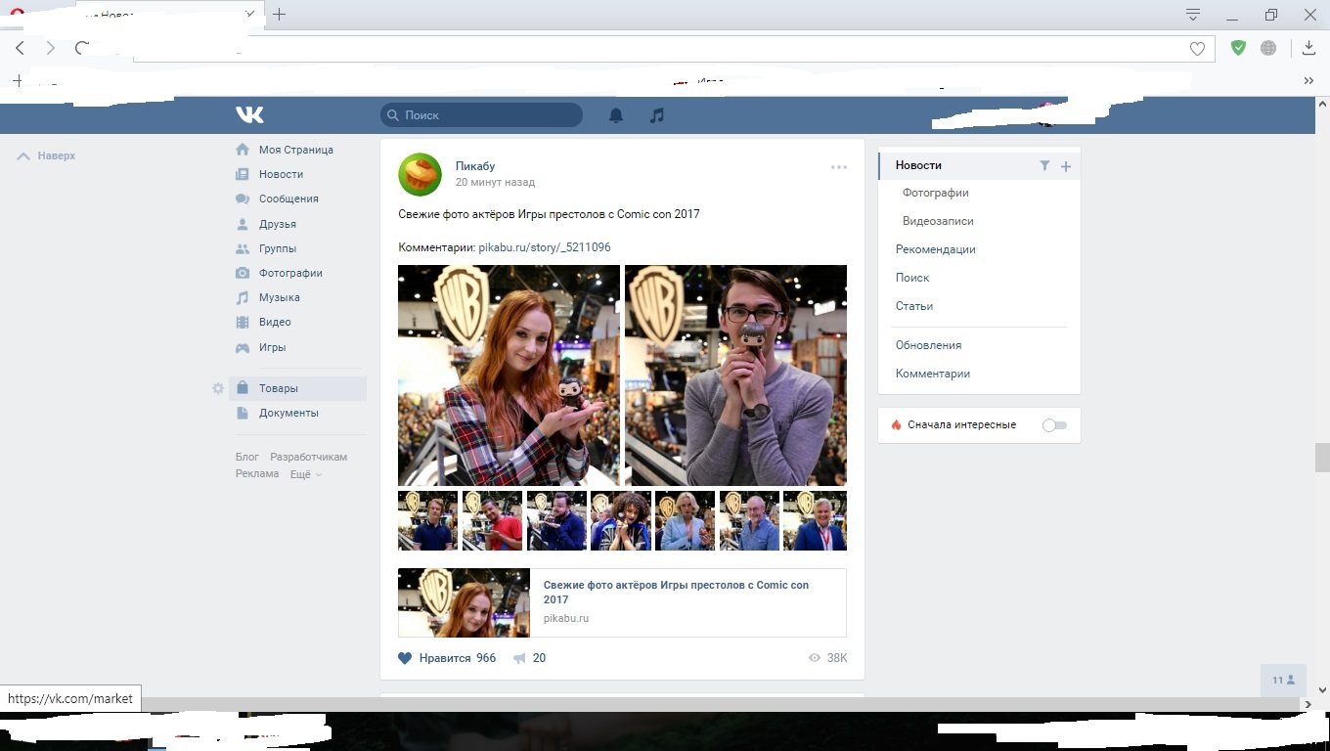Click the note icon beside Музыка
This screenshot has width=1330, height=751.
[x=243, y=297]
